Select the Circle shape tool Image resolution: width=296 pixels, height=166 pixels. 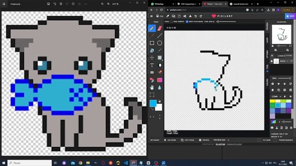[x=160, y=43]
